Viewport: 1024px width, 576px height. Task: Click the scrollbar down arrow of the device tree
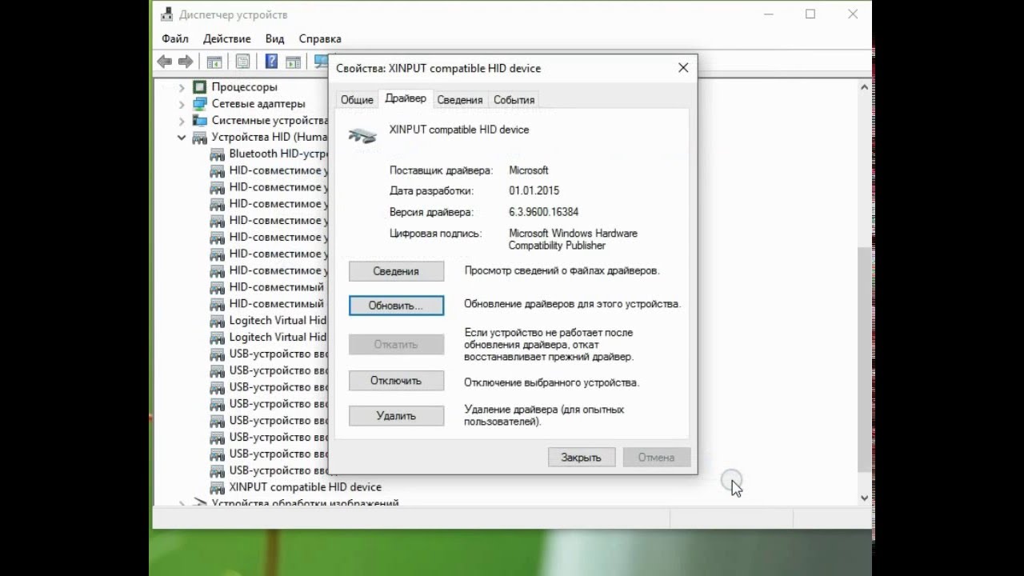click(x=864, y=498)
